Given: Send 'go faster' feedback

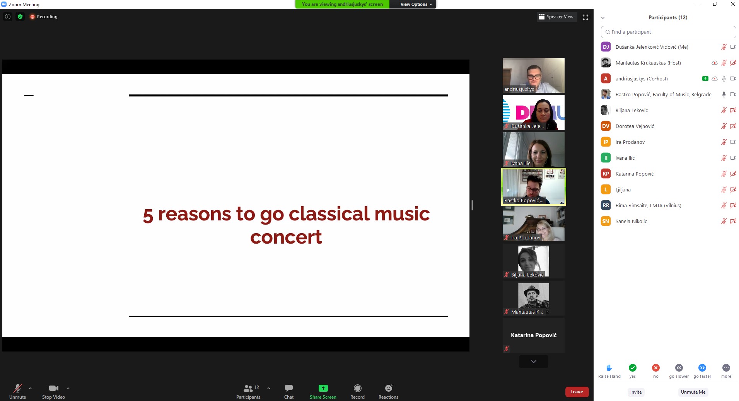Looking at the screenshot, I should click(x=702, y=371).
